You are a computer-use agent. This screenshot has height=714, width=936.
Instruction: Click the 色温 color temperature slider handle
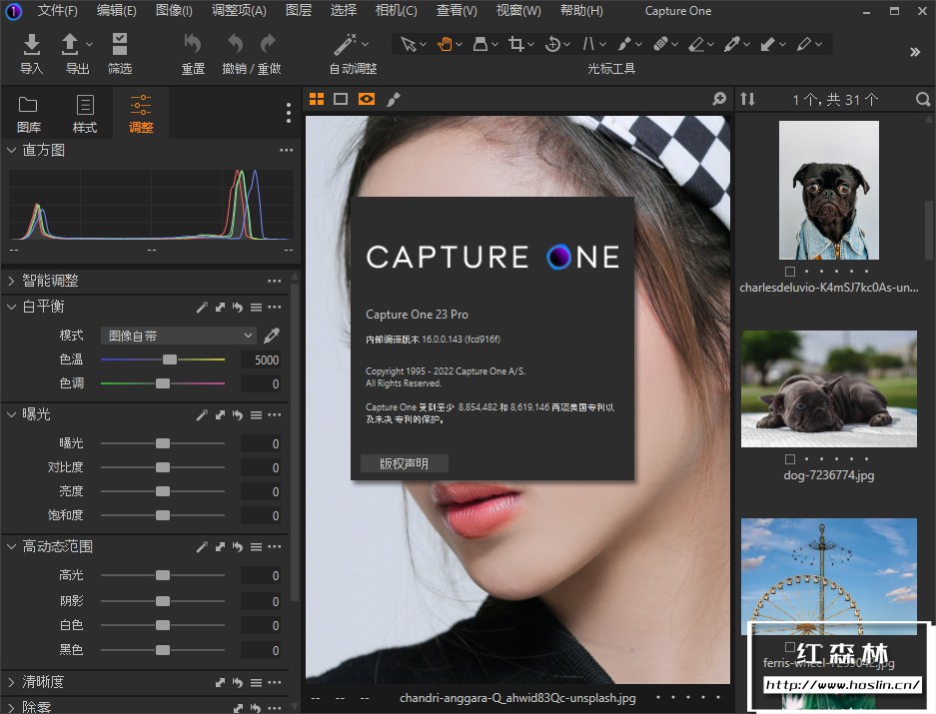coord(170,359)
